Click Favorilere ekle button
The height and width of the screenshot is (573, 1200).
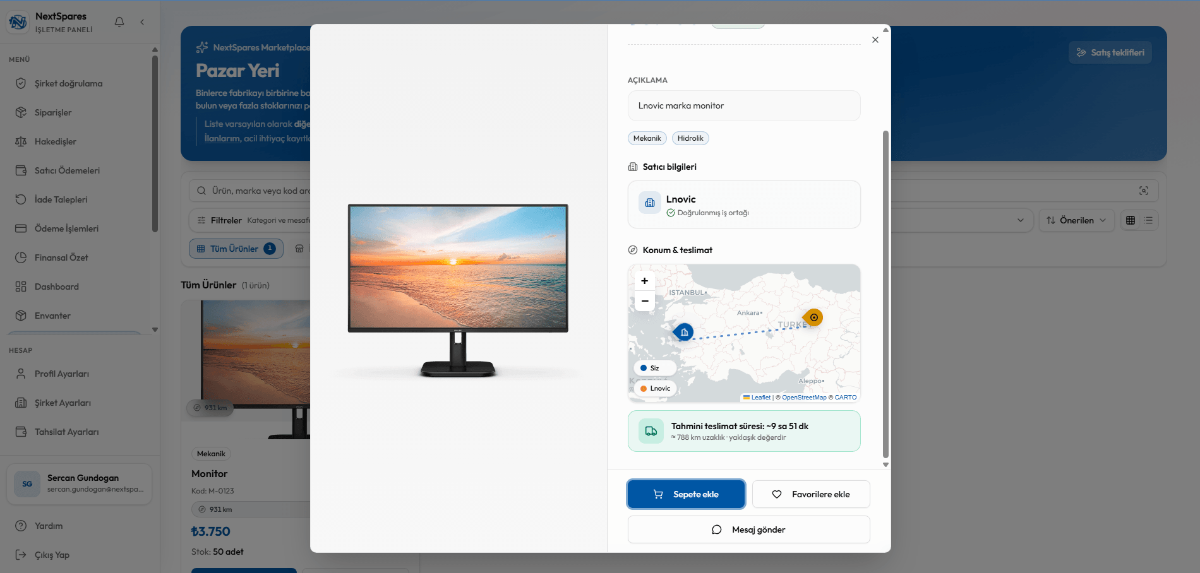click(811, 494)
